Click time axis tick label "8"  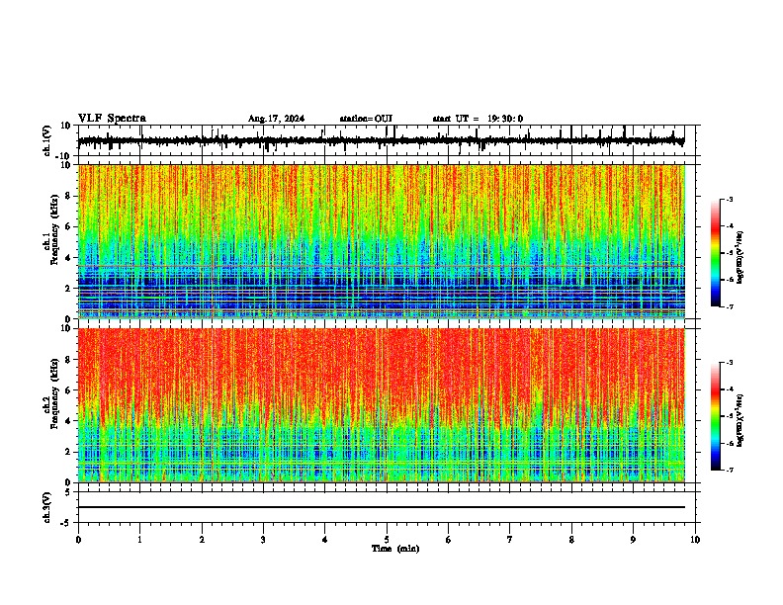point(571,540)
